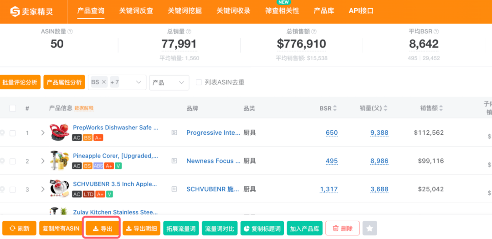Check the select-all header checkbox
Image resolution: width=492 pixels, height=239 pixels.
pos(13,108)
